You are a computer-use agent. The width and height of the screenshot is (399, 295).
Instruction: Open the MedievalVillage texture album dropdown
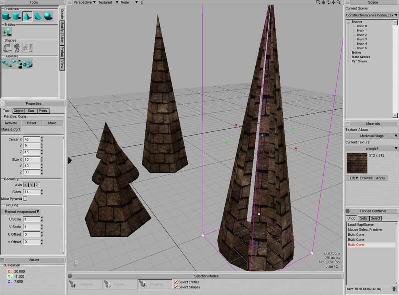point(372,135)
